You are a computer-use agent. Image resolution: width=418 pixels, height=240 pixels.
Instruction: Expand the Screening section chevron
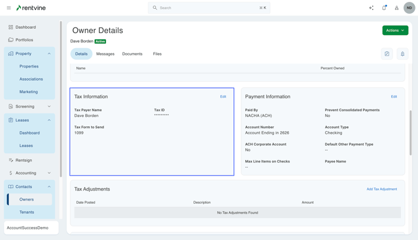point(49,106)
